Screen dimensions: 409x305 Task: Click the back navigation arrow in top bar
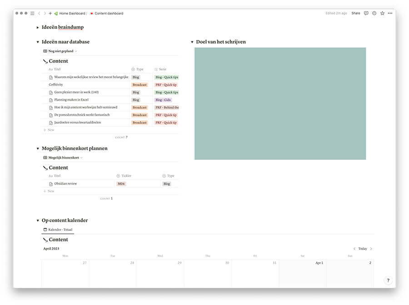coord(39,13)
